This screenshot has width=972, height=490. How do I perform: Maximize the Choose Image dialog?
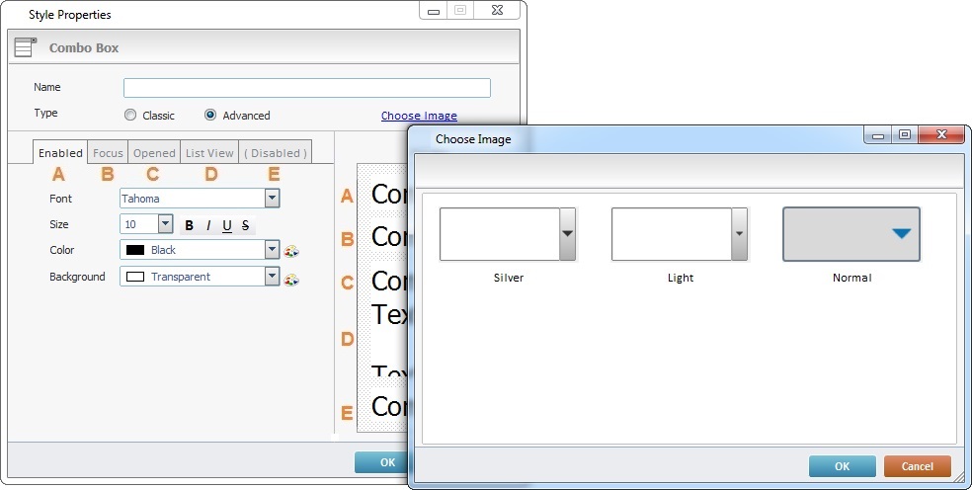click(904, 135)
